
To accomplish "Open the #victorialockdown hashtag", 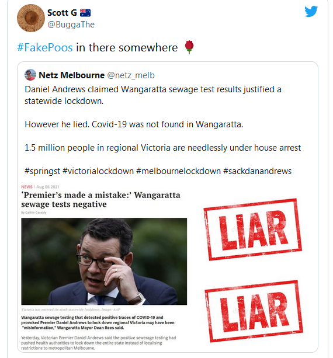I will 98,171.
